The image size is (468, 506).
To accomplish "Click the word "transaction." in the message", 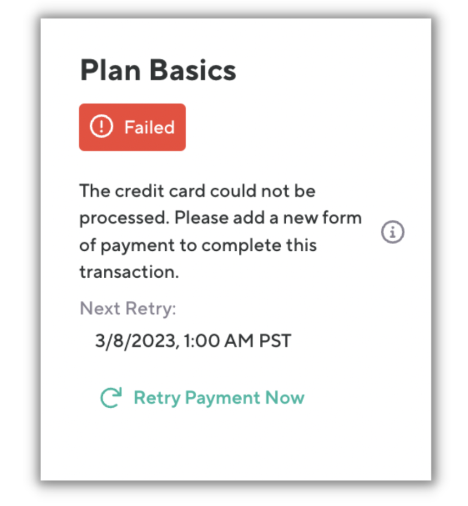I will [x=129, y=272].
